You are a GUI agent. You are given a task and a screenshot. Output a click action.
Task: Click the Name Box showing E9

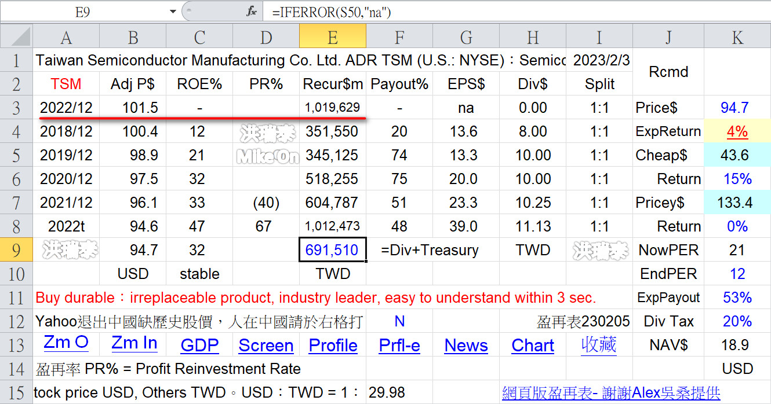click(x=83, y=12)
